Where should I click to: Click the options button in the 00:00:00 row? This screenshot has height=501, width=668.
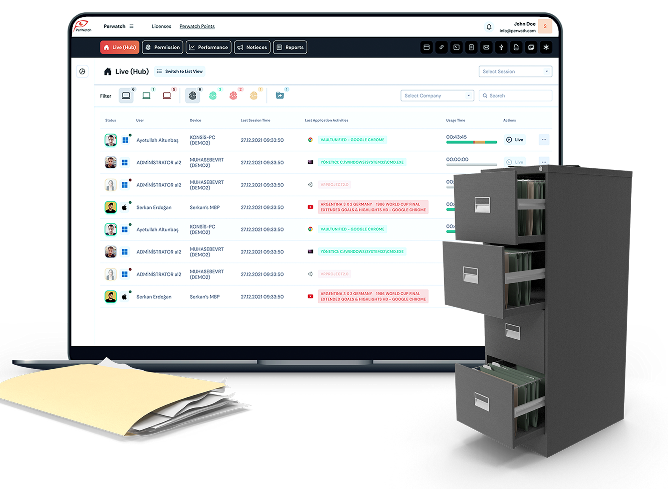[544, 162]
